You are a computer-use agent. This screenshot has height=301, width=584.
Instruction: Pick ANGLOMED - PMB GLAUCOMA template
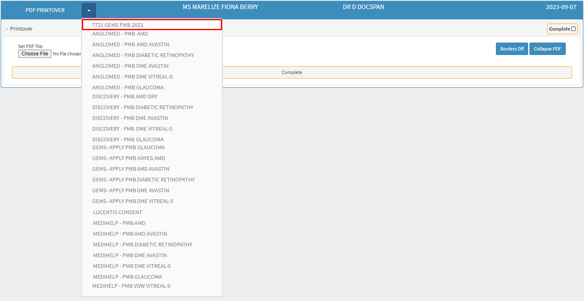128,88
